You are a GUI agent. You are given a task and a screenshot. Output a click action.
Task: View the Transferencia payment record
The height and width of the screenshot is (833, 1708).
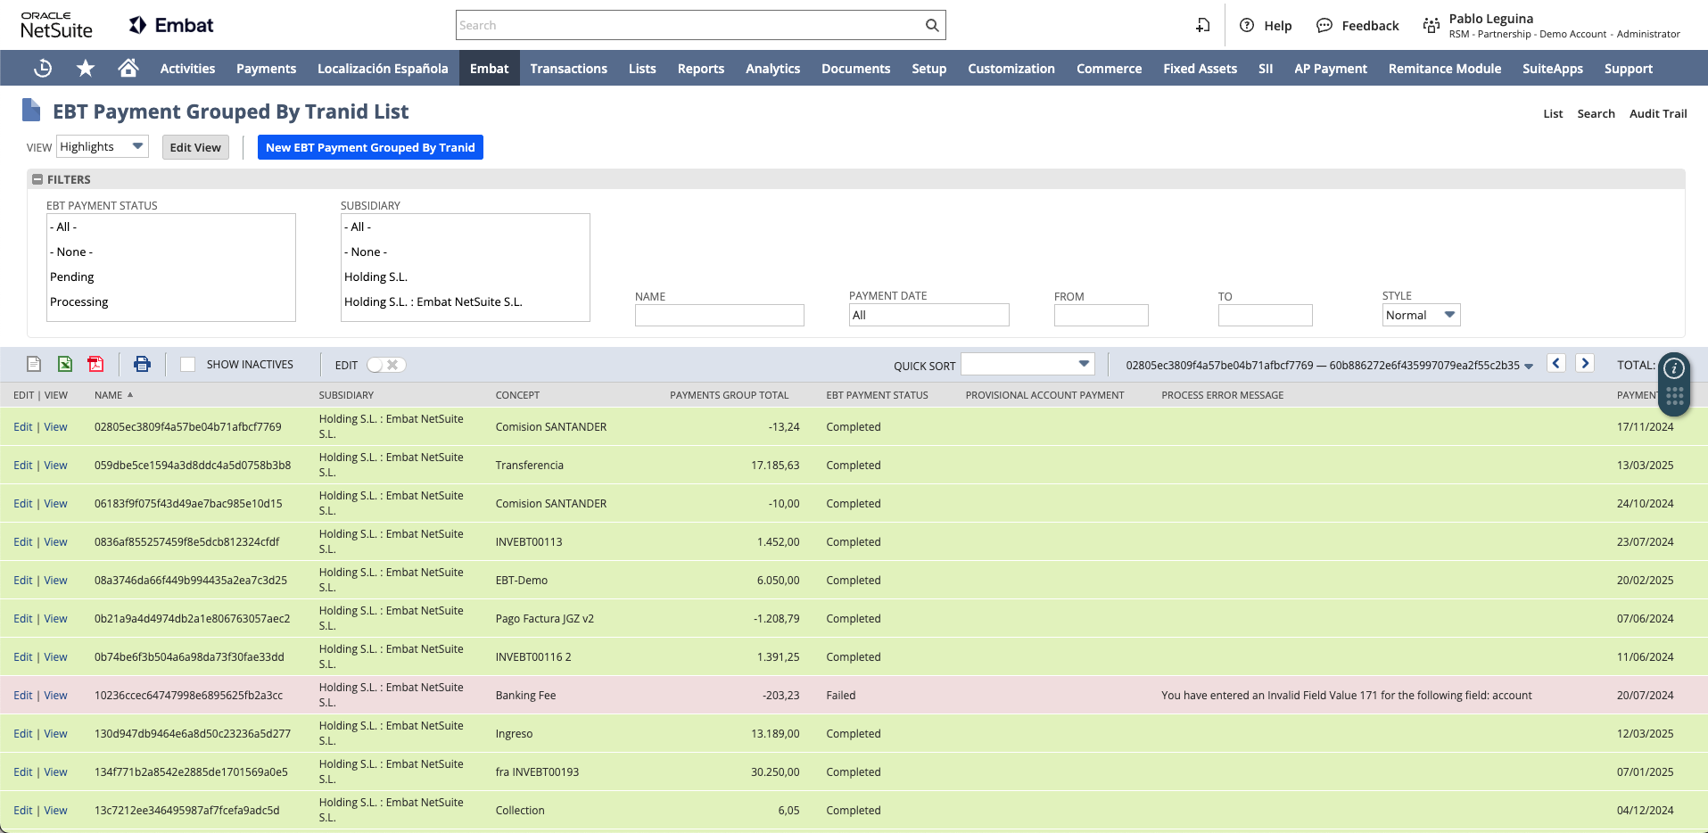(55, 466)
